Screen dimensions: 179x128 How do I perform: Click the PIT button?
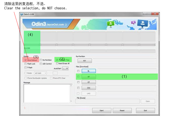(85, 61)
